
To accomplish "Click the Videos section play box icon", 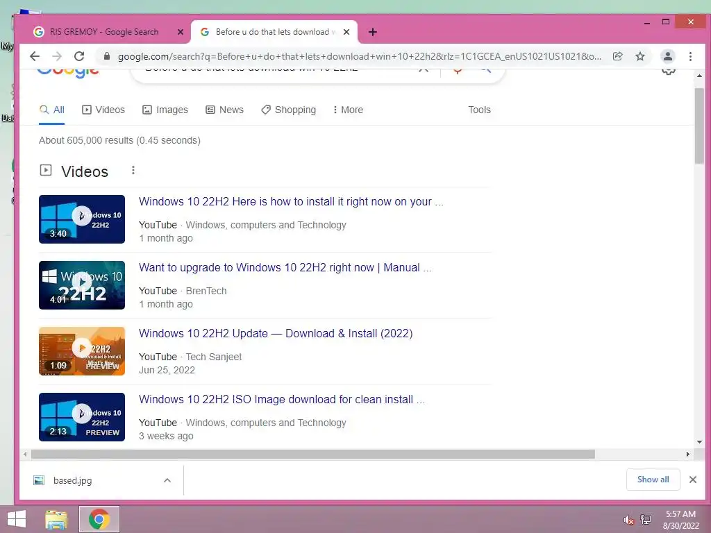I will tap(46, 171).
